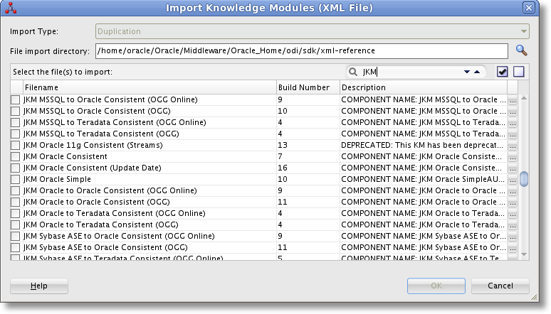Screen dimensions: 551x314
Task: Click the OK button
Action: click(x=436, y=286)
